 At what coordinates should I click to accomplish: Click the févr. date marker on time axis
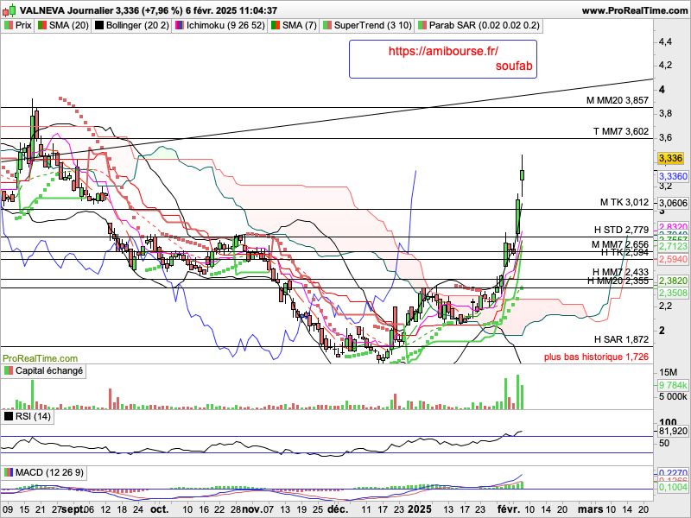coord(509,509)
